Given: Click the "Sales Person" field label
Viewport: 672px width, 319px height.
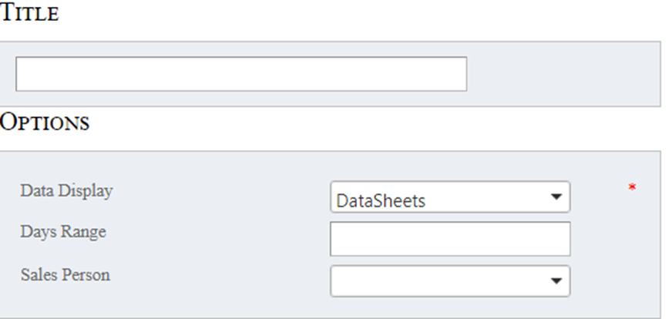Looking at the screenshot, I should point(65,274).
